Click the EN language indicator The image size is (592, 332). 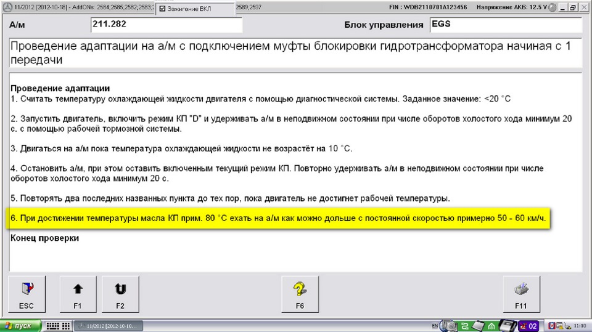point(435,326)
